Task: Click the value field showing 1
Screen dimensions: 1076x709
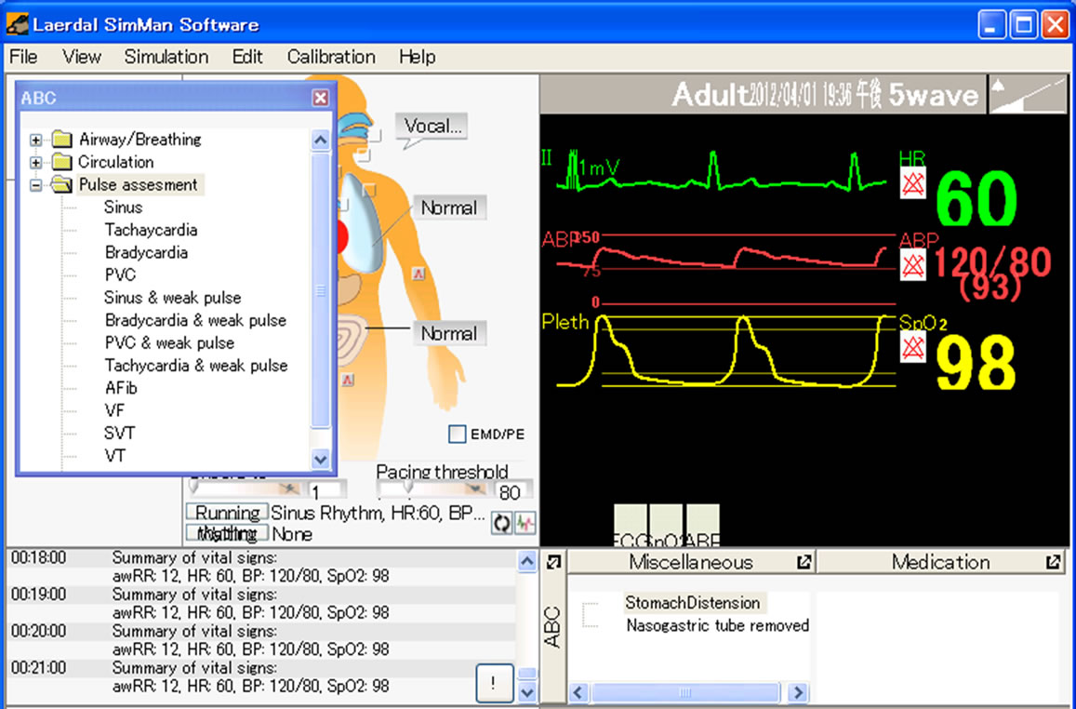Action: [326, 491]
